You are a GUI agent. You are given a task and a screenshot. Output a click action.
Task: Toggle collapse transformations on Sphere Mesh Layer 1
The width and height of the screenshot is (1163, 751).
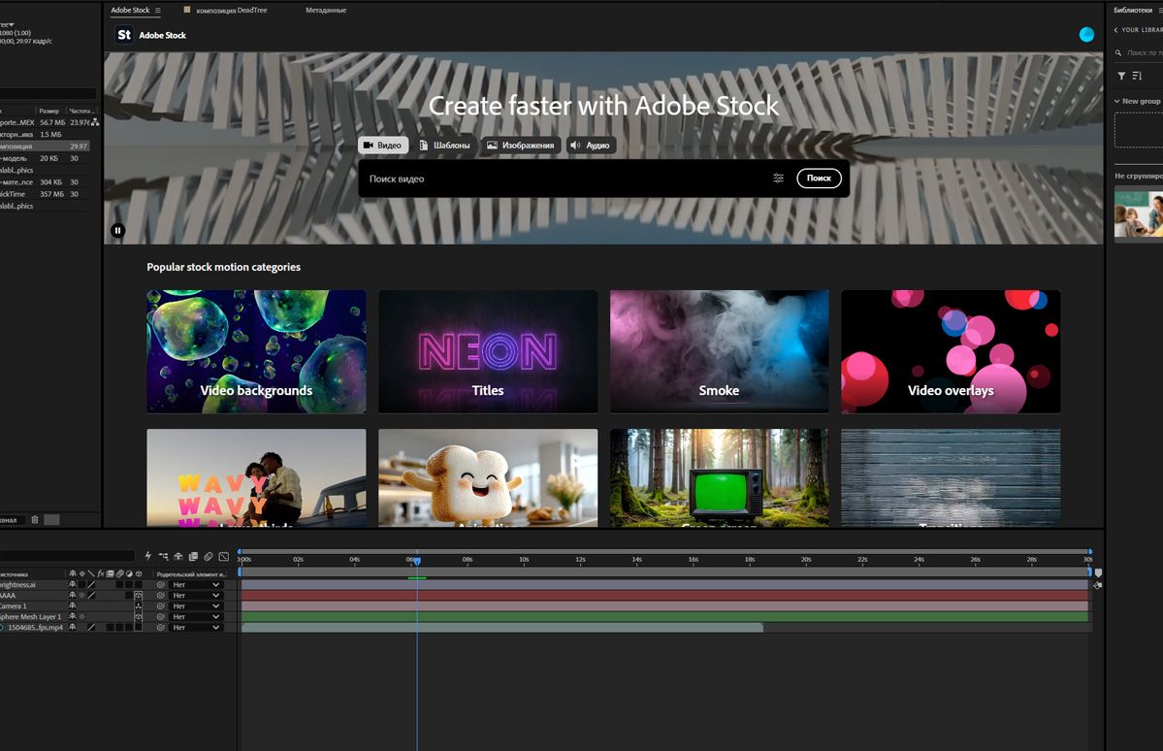pyautogui.click(x=81, y=617)
